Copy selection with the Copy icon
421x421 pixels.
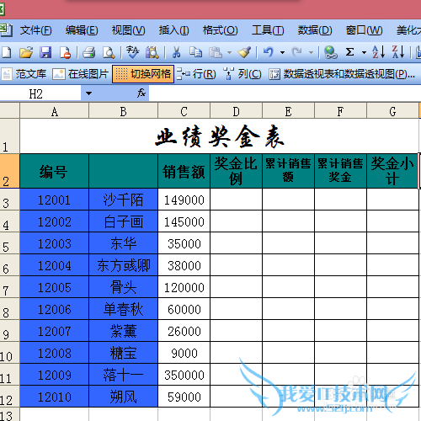(x=195, y=52)
